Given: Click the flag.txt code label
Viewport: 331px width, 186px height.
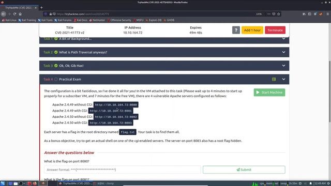Looking at the screenshot, I should pos(128,132).
